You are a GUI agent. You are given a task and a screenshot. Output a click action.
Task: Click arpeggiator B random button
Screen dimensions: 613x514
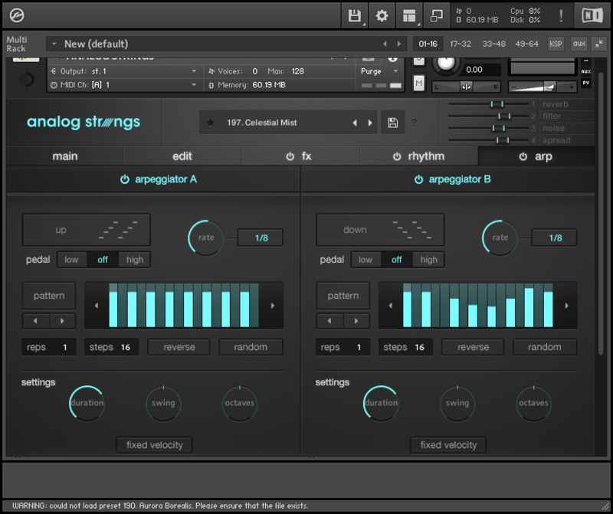[x=545, y=347]
